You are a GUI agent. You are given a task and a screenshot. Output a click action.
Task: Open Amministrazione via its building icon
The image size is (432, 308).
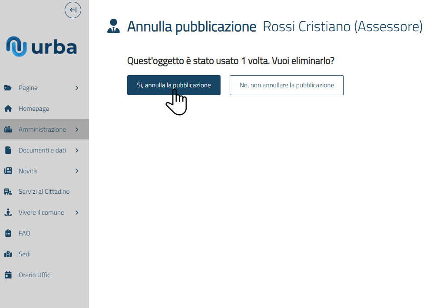pyautogui.click(x=9, y=129)
